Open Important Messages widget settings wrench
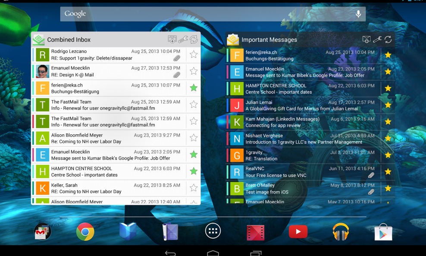The image size is (426, 256). tap(377, 39)
